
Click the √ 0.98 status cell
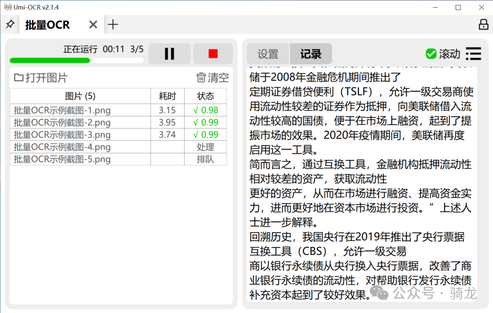pos(205,110)
